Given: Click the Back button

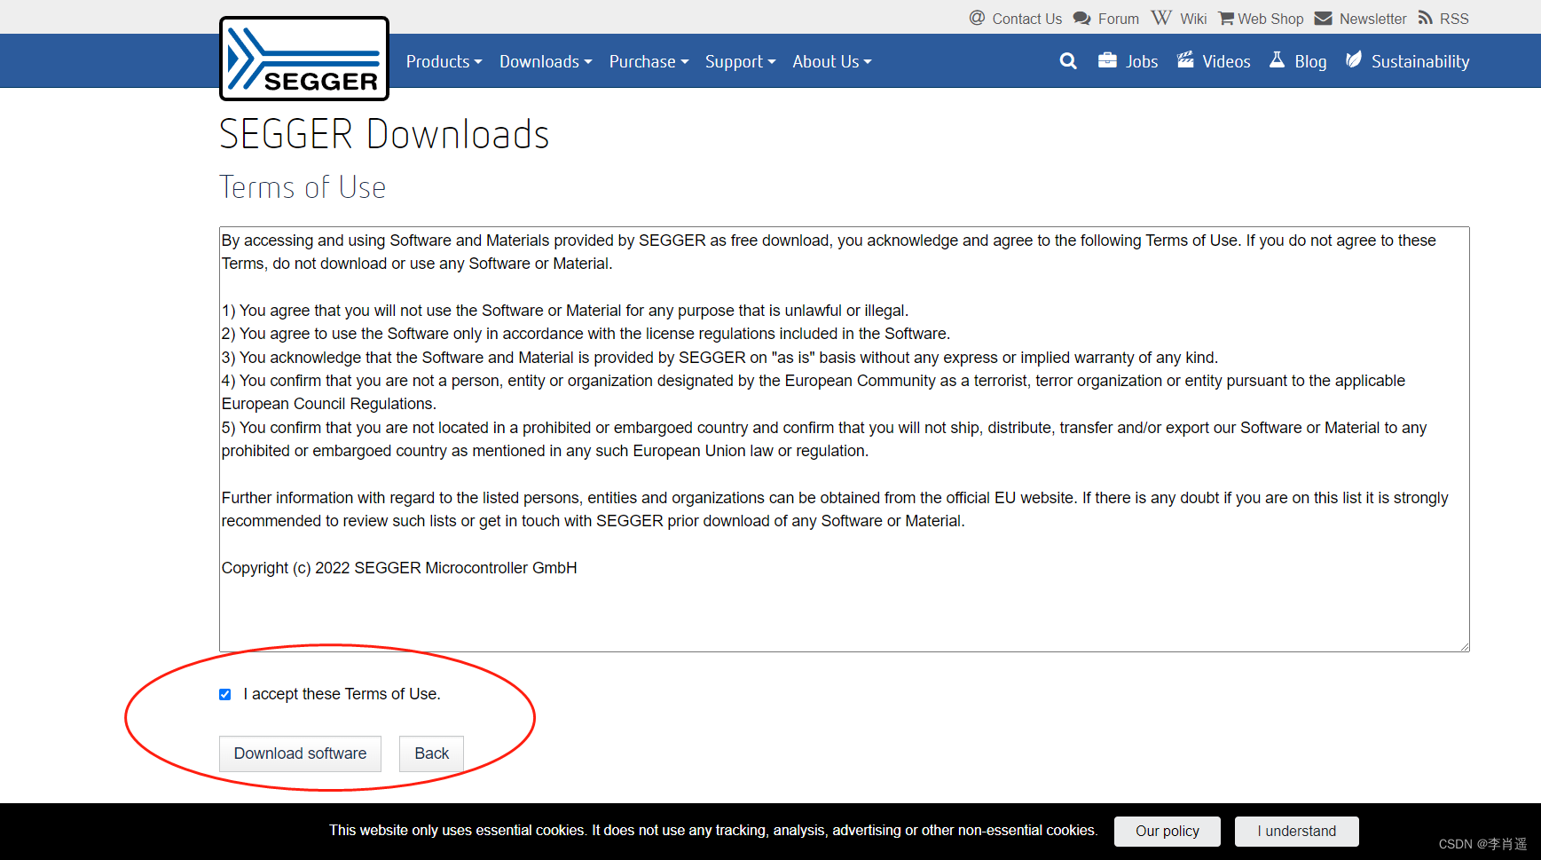Looking at the screenshot, I should pos(432,753).
